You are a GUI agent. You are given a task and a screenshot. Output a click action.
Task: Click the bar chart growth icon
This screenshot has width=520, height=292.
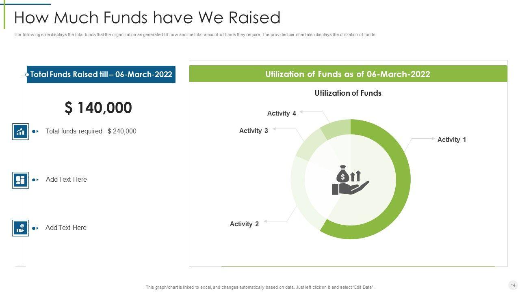coord(20,131)
